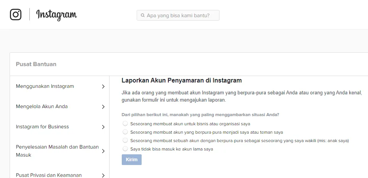The height and width of the screenshot is (178, 368).
Task: Expand chevron next to Mengelola Akun Anda
Action: 103,107
